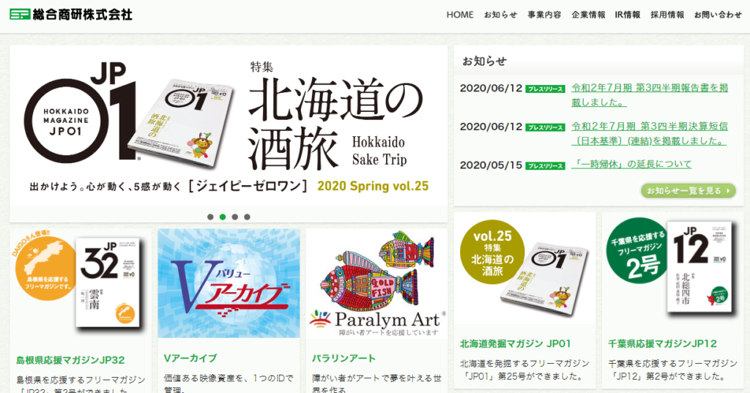750x393 pixels.
Task: Click the 総合商研株式会社 company logo
Action: 71,15
